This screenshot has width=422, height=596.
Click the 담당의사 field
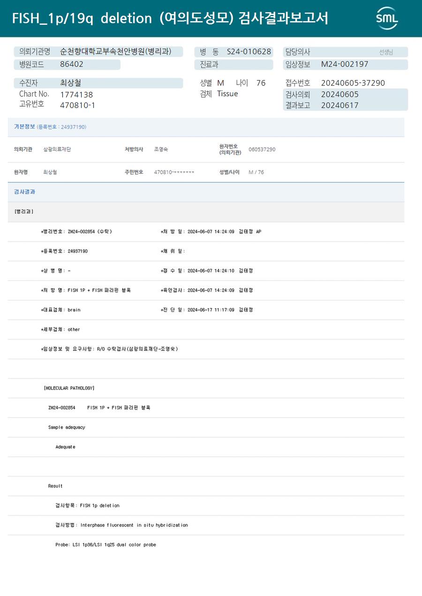pos(345,52)
